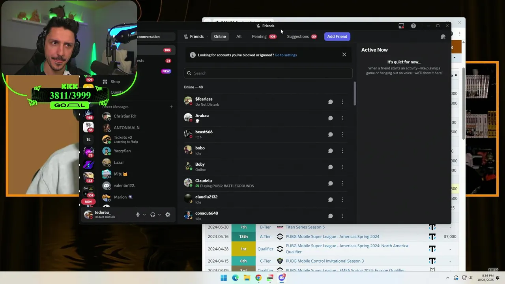
Task: Toggle headphone deafen
Action: click(153, 215)
